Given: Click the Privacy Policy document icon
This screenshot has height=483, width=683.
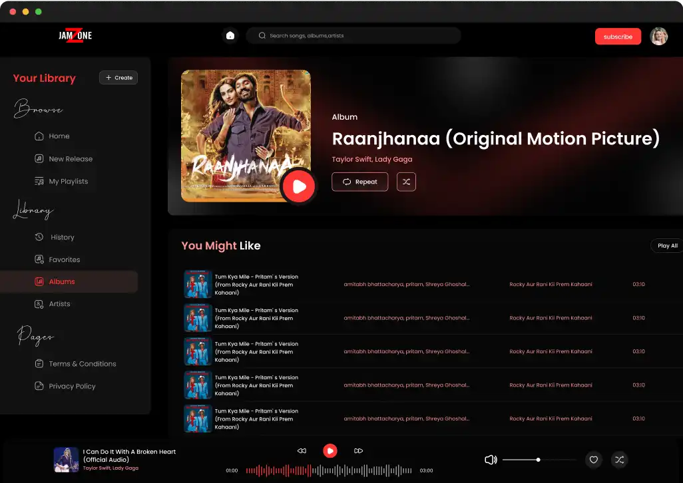Looking at the screenshot, I should [x=39, y=385].
